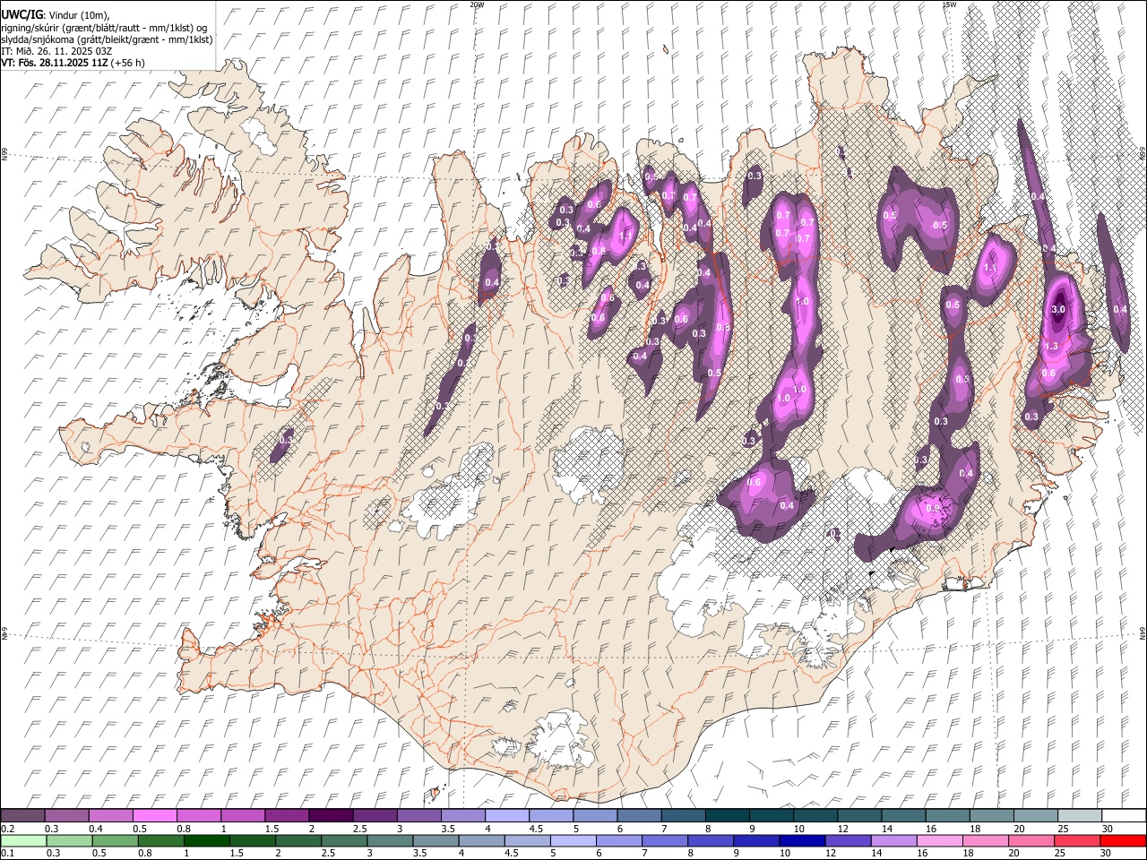Select the dark teal swatch labeled 8
This screenshot has height=860, width=1147.
tap(727, 815)
